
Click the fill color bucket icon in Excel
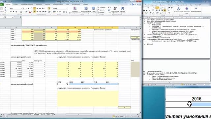pos(26,12)
